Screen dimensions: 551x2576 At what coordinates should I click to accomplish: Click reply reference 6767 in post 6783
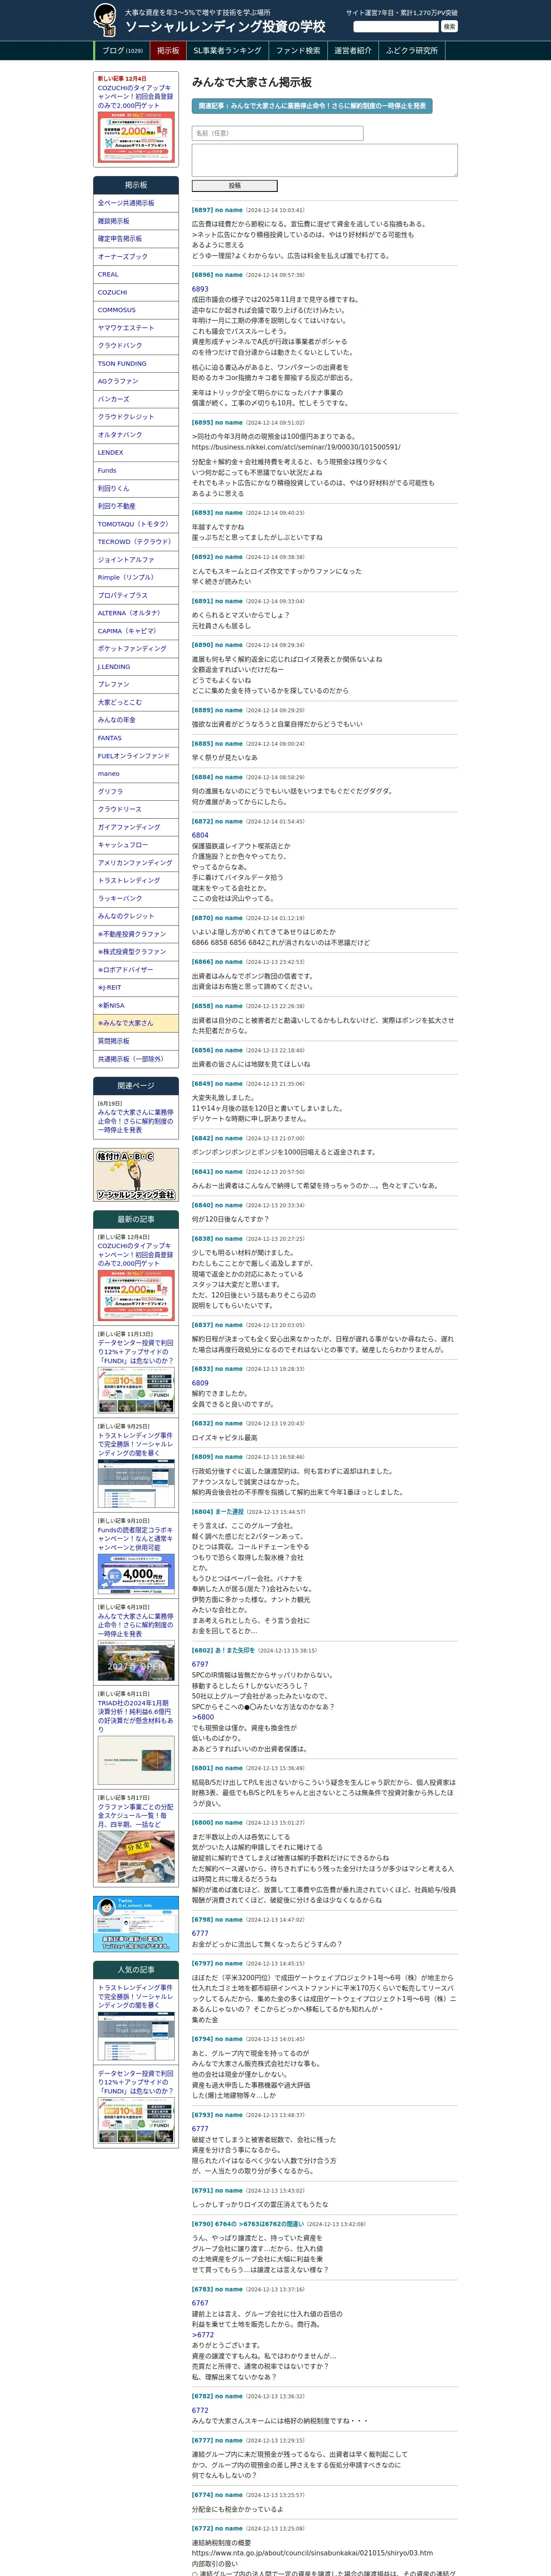pyautogui.click(x=200, y=2303)
